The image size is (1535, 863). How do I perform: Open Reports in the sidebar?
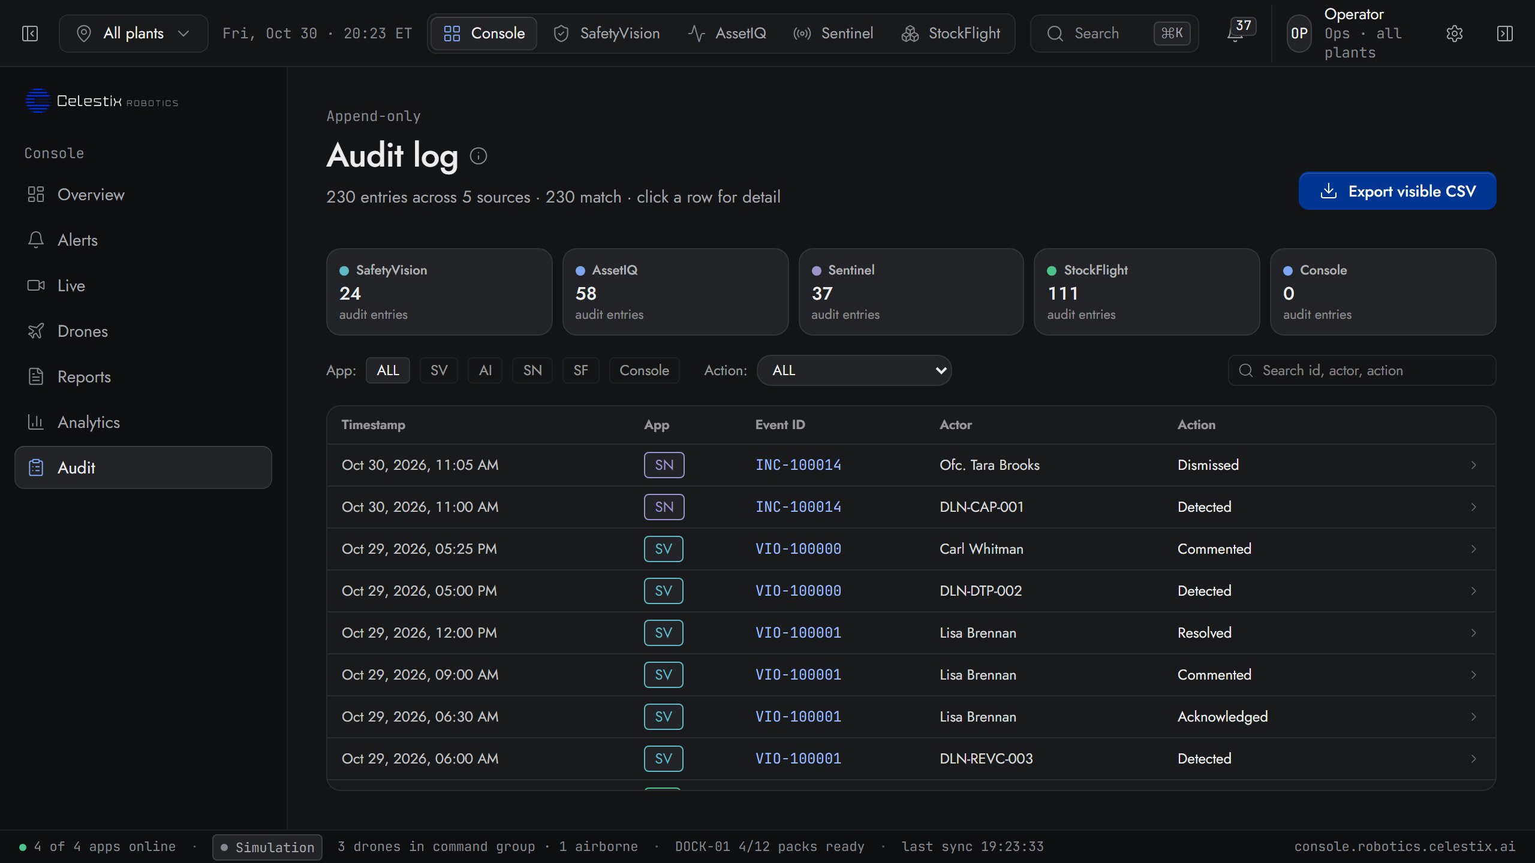pyautogui.click(x=143, y=377)
